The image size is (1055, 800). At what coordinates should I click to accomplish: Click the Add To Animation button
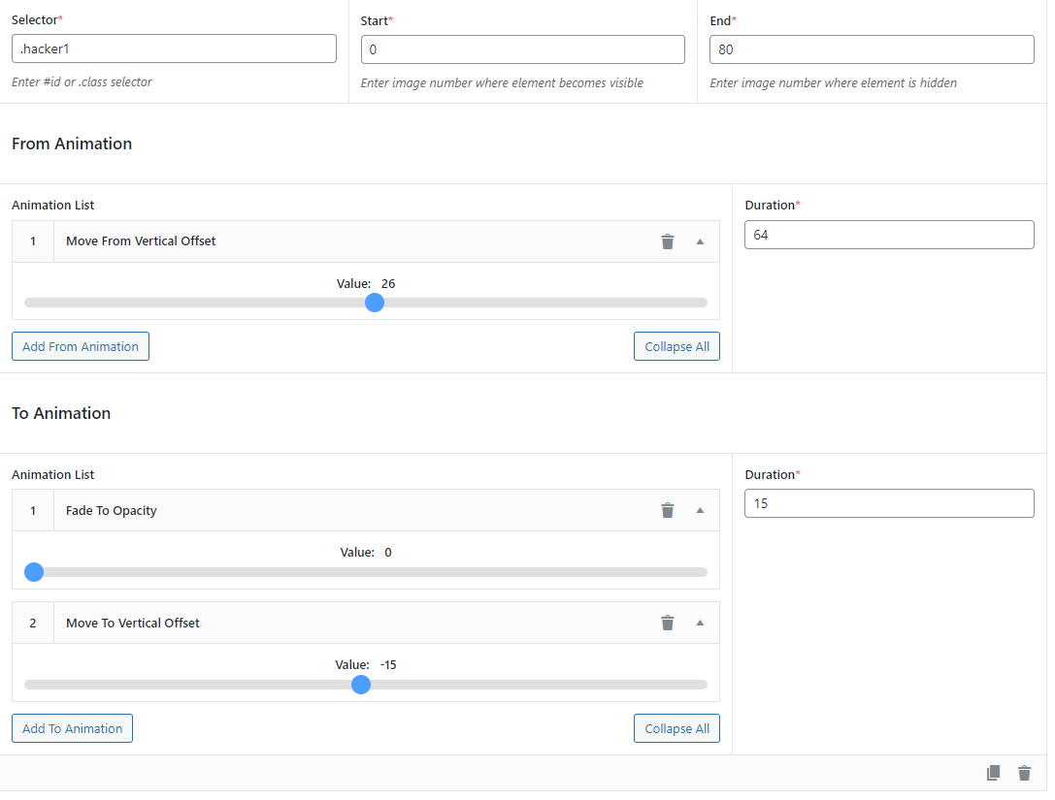tap(72, 729)
